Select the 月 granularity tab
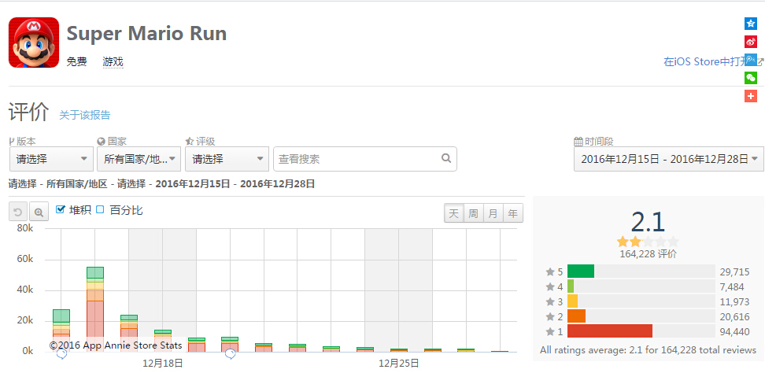Screen dimensions: 765x373 [x=493, y=213]
